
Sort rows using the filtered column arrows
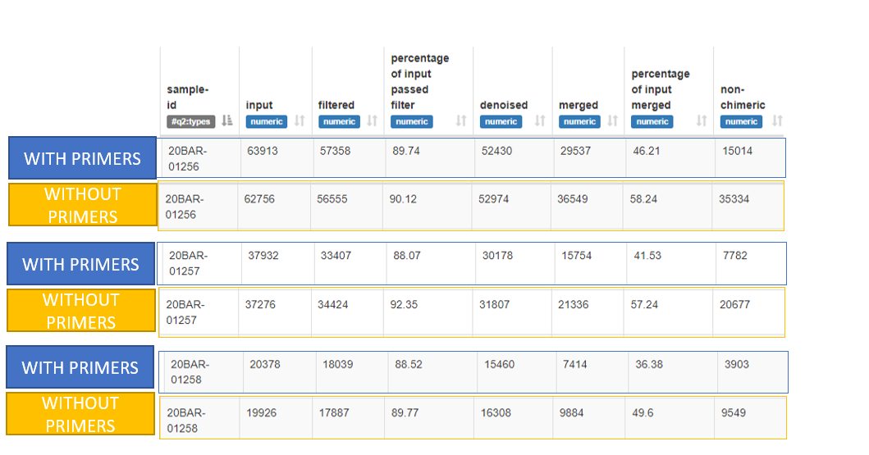click(372, 121)
